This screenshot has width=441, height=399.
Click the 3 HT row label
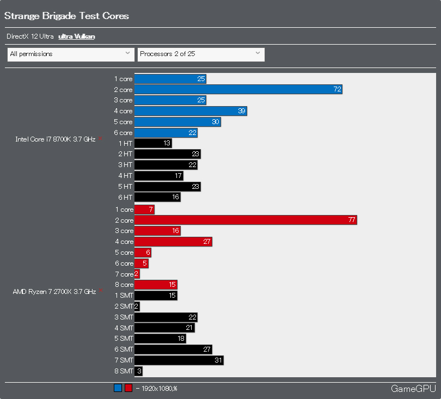point(125,165)
